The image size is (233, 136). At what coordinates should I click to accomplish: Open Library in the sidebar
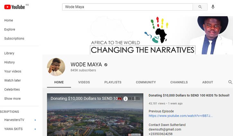(9, 53)
